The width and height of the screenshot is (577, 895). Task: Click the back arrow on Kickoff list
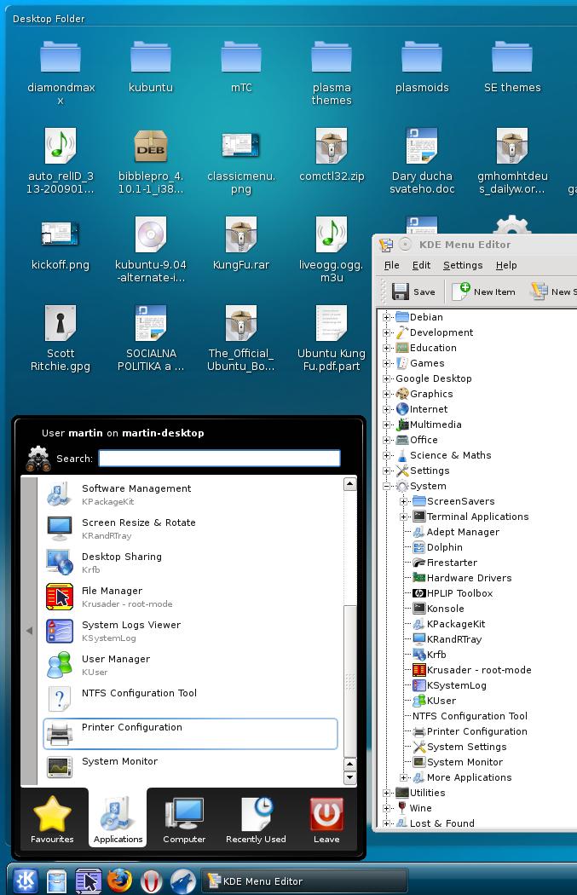pyautogui.click(x=29, y=631)
